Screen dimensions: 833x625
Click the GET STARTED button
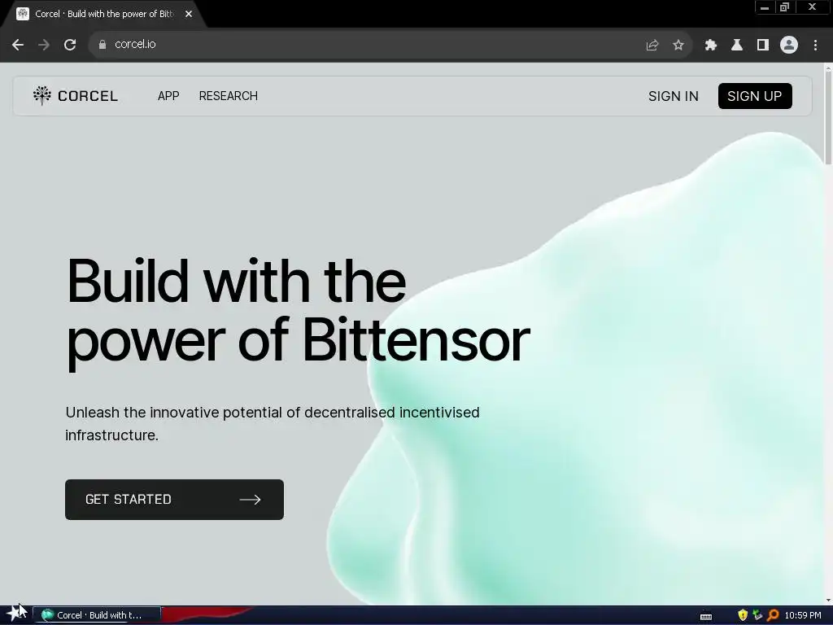(x=174, y=500)
